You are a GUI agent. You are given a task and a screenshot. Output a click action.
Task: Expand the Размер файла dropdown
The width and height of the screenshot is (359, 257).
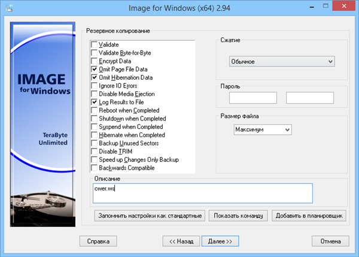262,129
